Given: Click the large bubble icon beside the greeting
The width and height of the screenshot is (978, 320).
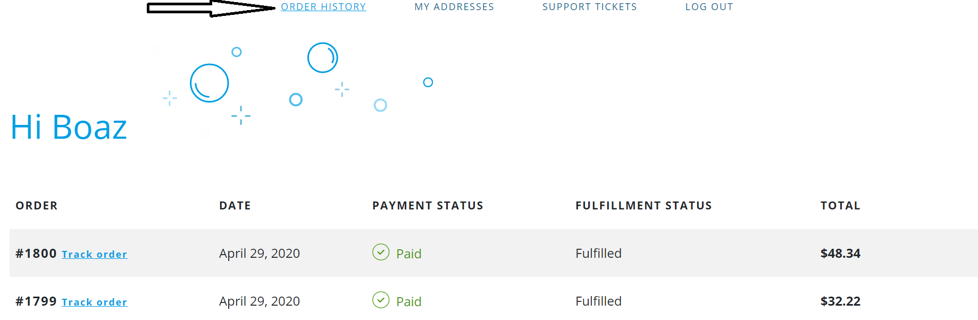Looking at the screenshot, I should pos(210,83).
